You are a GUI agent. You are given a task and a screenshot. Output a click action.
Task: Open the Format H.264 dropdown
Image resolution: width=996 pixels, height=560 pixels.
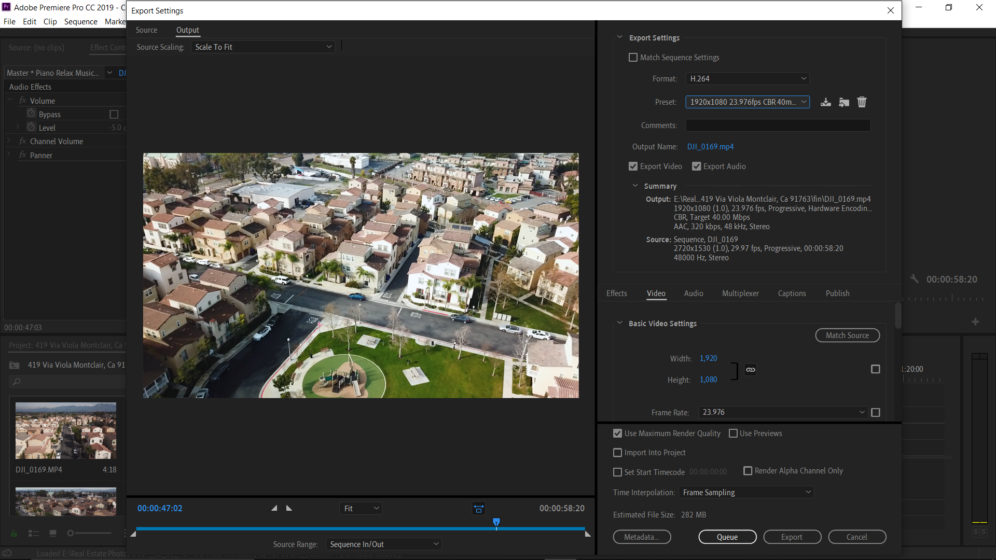point(747,79)
